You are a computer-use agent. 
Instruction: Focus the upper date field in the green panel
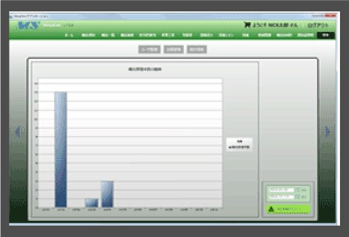(x=282, y=190)
